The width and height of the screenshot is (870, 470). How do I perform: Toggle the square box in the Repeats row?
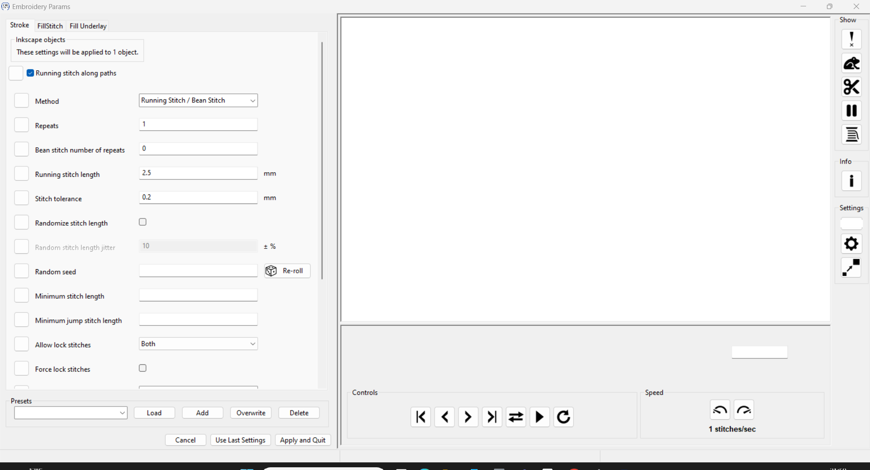click(21, 125)
